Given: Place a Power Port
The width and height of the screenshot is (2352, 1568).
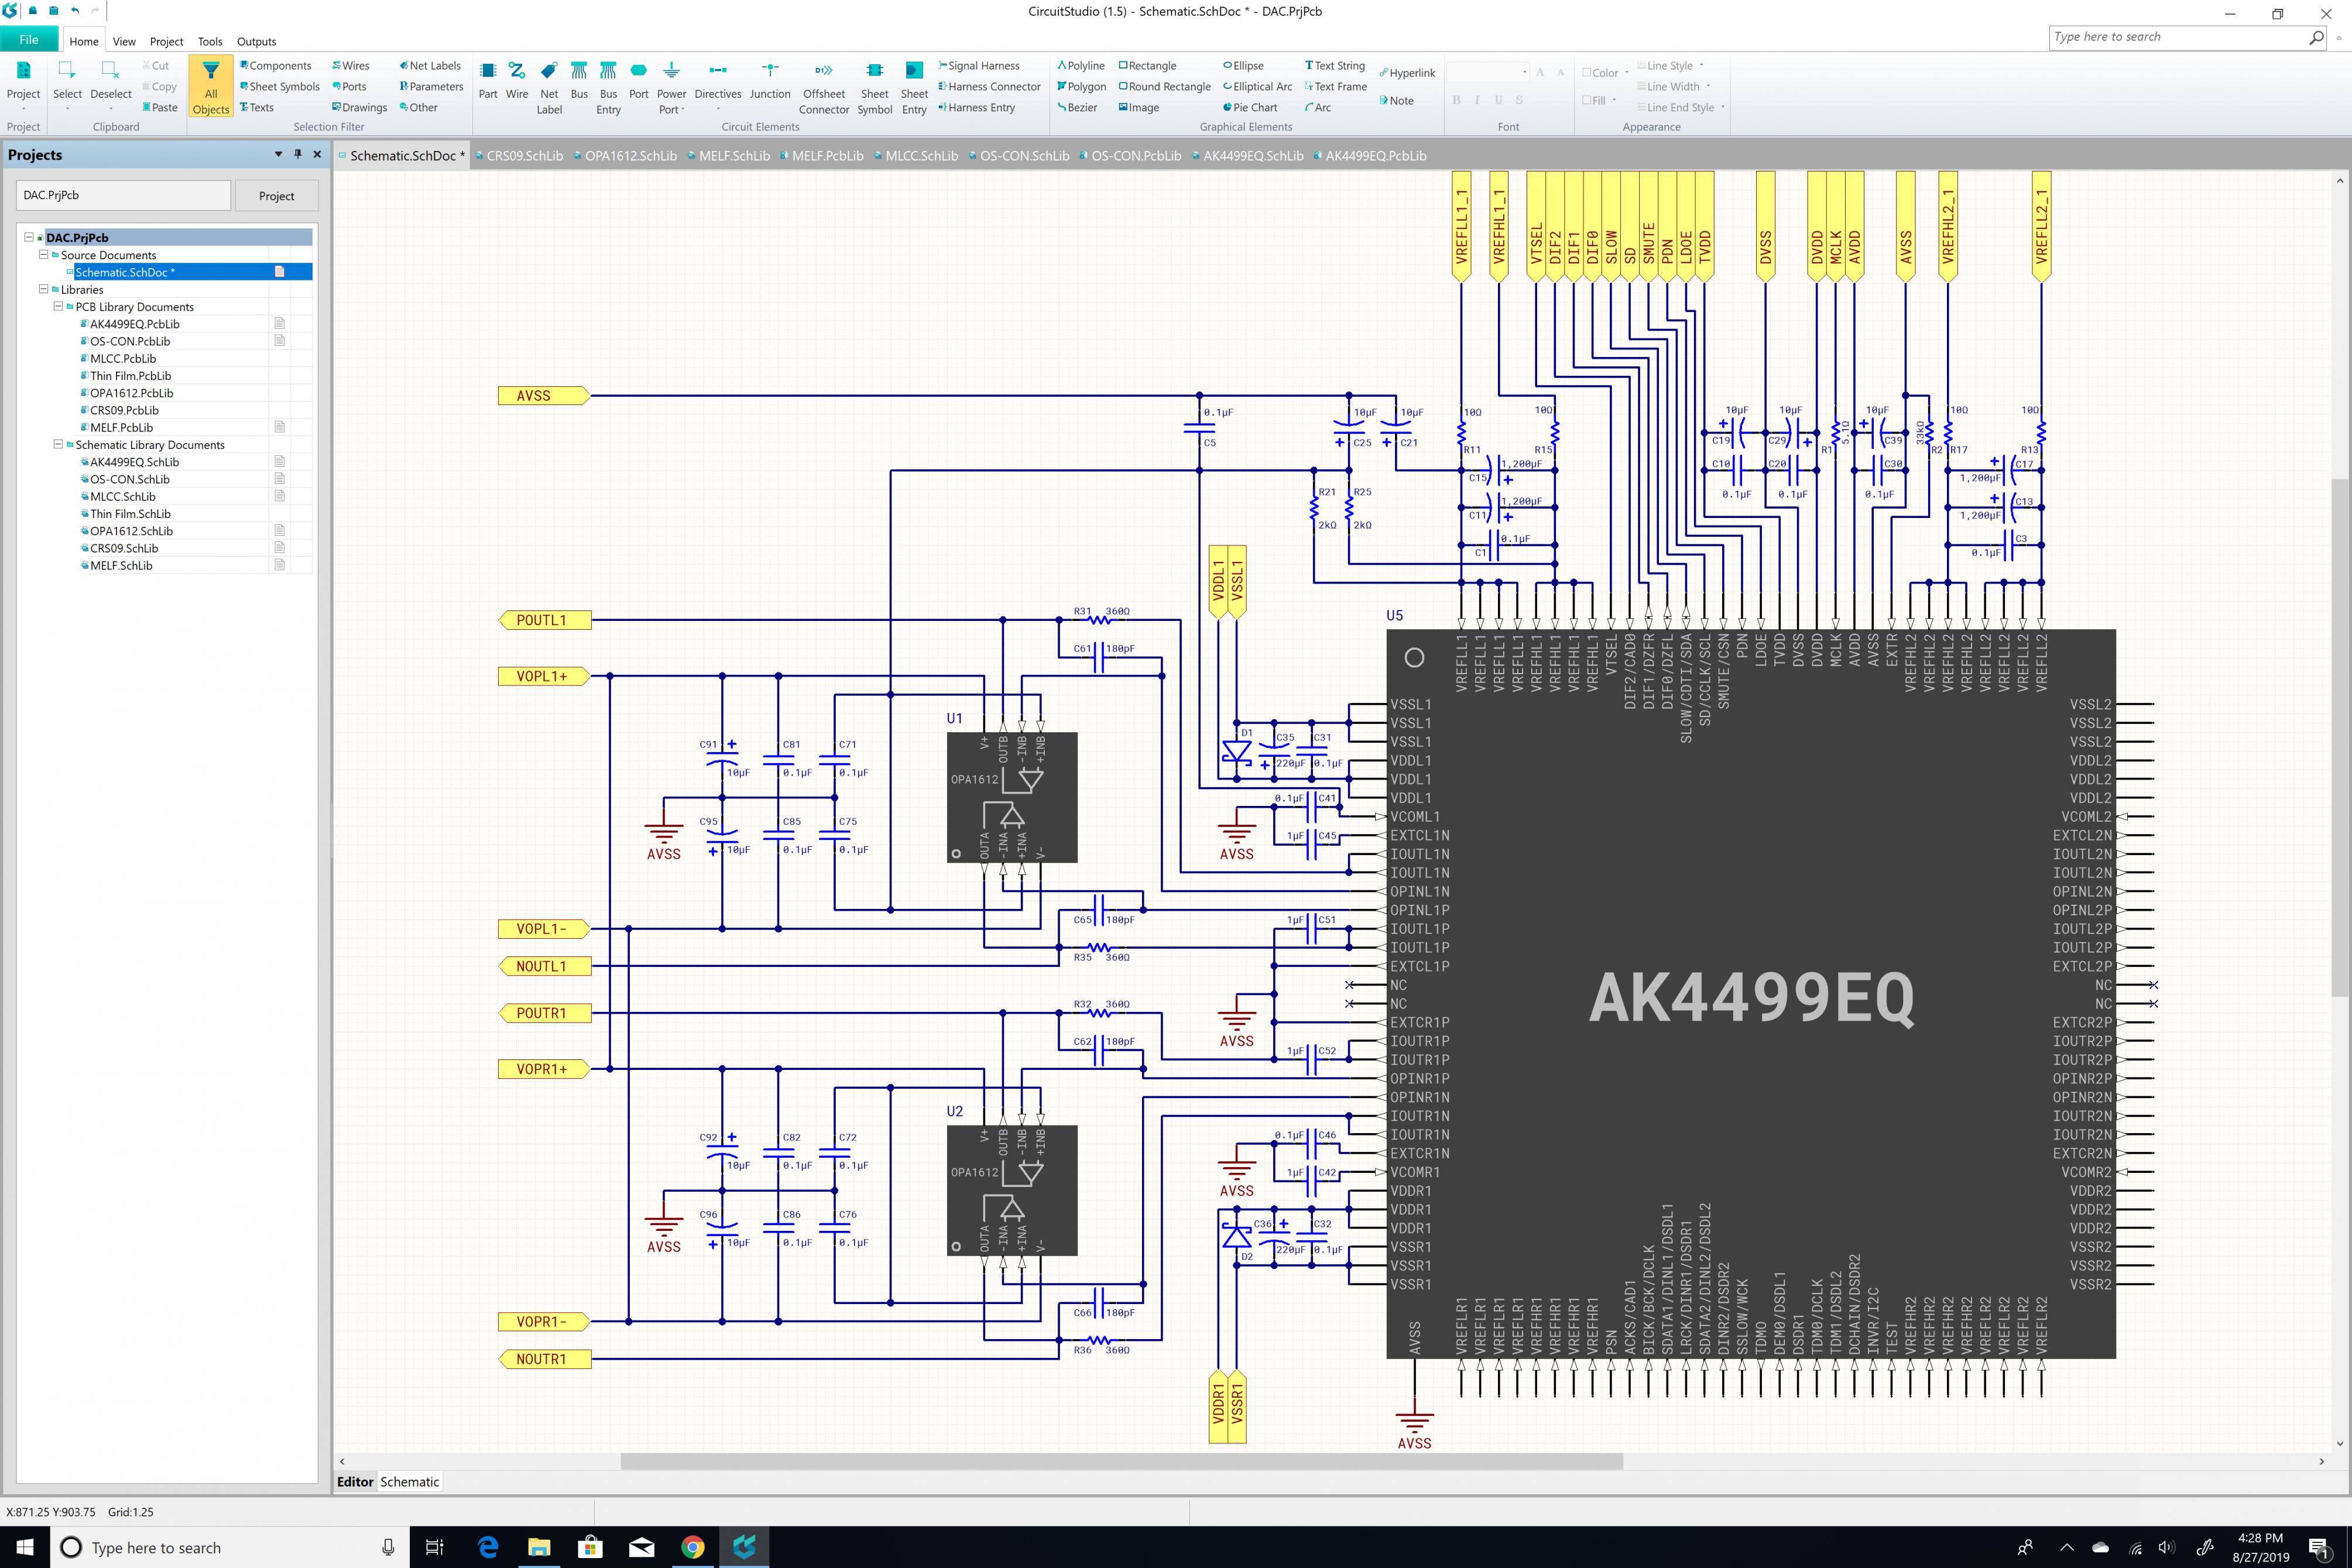Looking at the screenshot, I should point(671,88).
